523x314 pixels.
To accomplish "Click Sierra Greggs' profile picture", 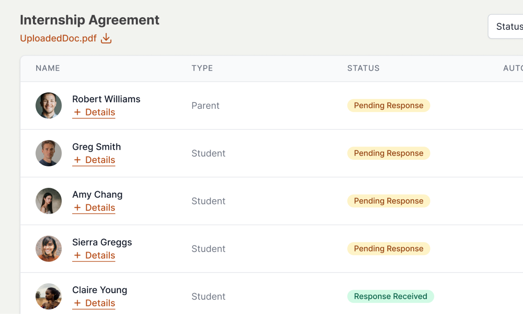I will [49, 248].
